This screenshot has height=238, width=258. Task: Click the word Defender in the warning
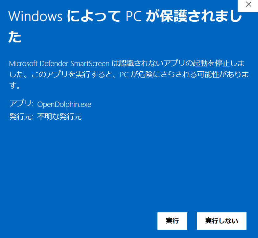point(54,63)
